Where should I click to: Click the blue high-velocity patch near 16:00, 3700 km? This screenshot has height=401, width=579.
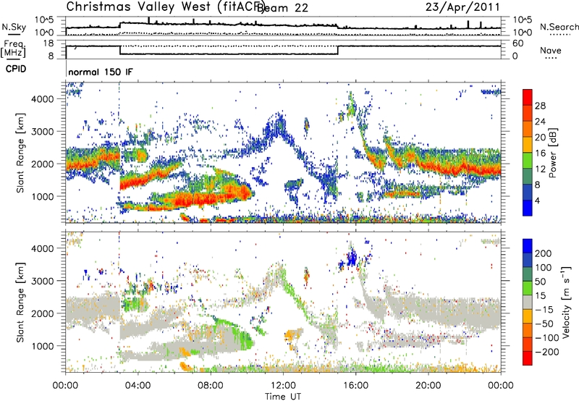[351, 258]
